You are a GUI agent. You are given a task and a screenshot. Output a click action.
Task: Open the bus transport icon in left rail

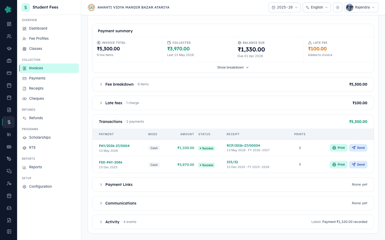(x=9, y=147)
